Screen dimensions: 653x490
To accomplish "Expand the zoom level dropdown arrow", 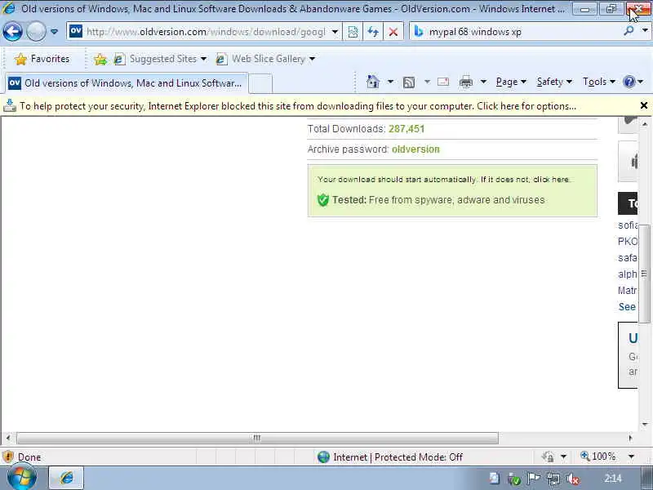I will coord(631,457).
